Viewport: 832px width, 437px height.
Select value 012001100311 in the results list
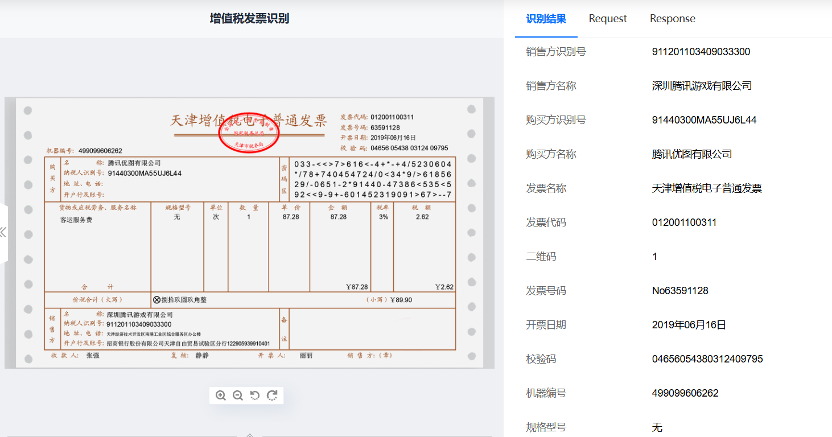point(685,222)
